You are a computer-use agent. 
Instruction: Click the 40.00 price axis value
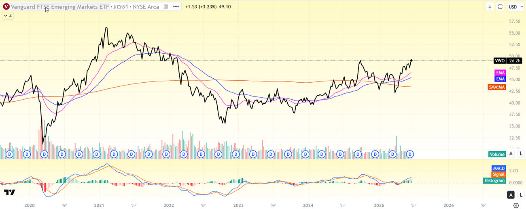514,103
